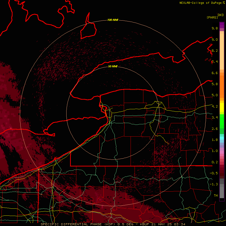Click the 3.4 value on the color scale
This screenshot has width=226, height=226.
click(x=215, y=118)
